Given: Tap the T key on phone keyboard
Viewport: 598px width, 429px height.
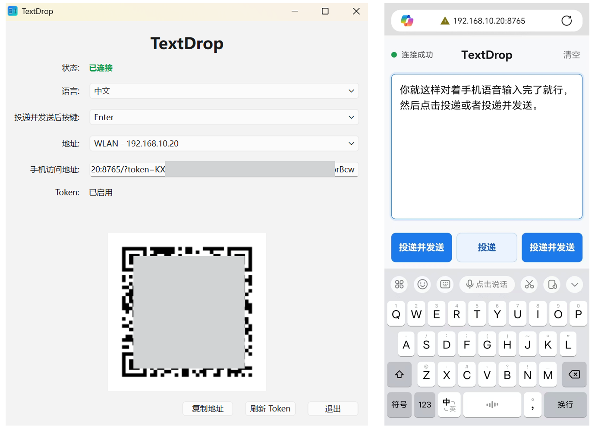Looking at the screenshot, I should pyautogui.click(x=477, y=314).
